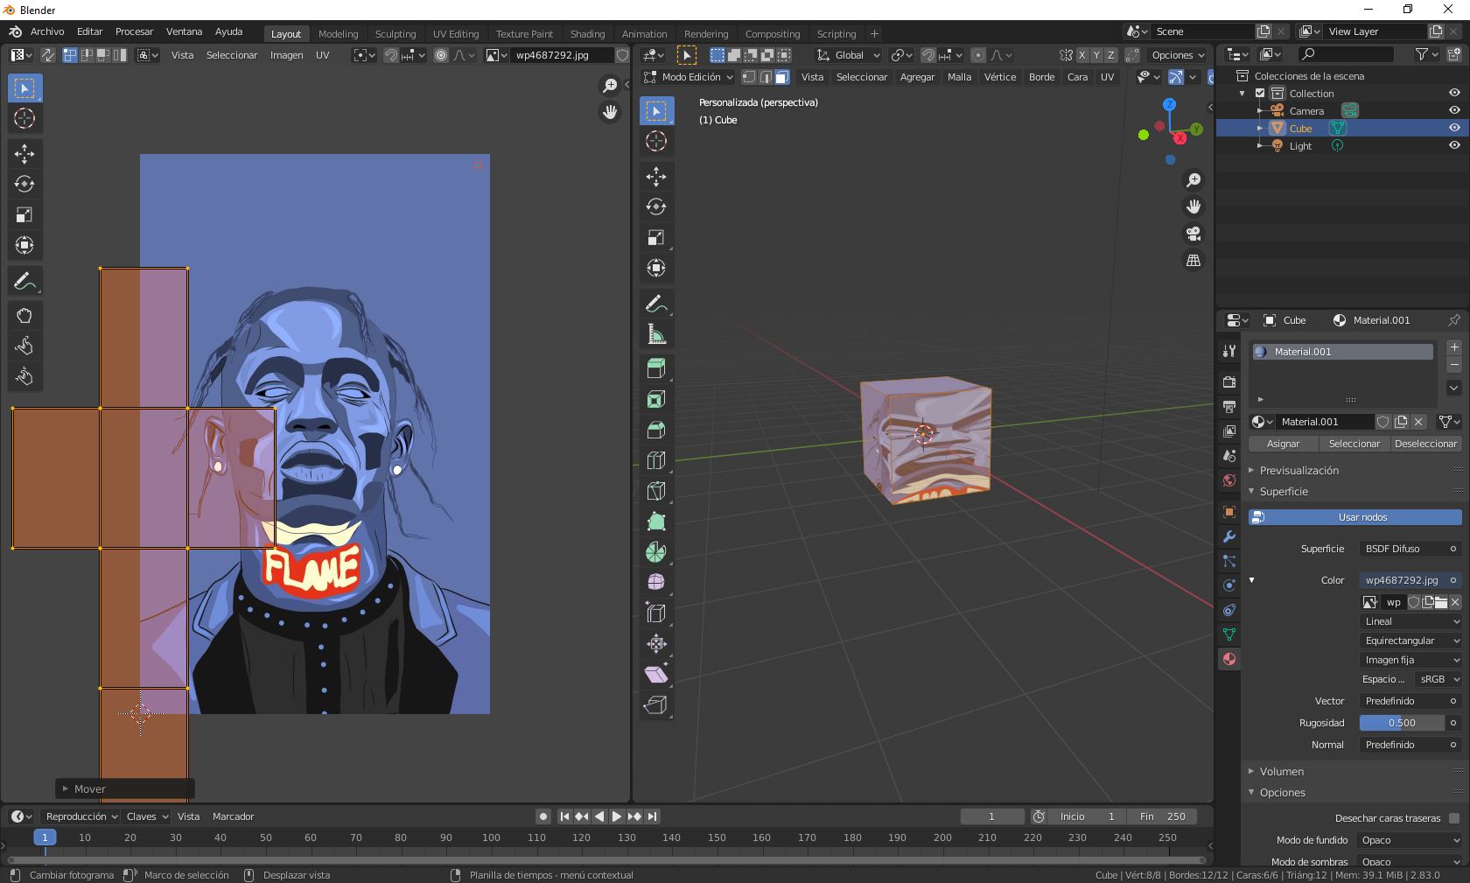Image resolution: width=1470 pixels, height=883 pixels.
Task: Open the Global orientation dropdown
Action: tap(848, 55)
